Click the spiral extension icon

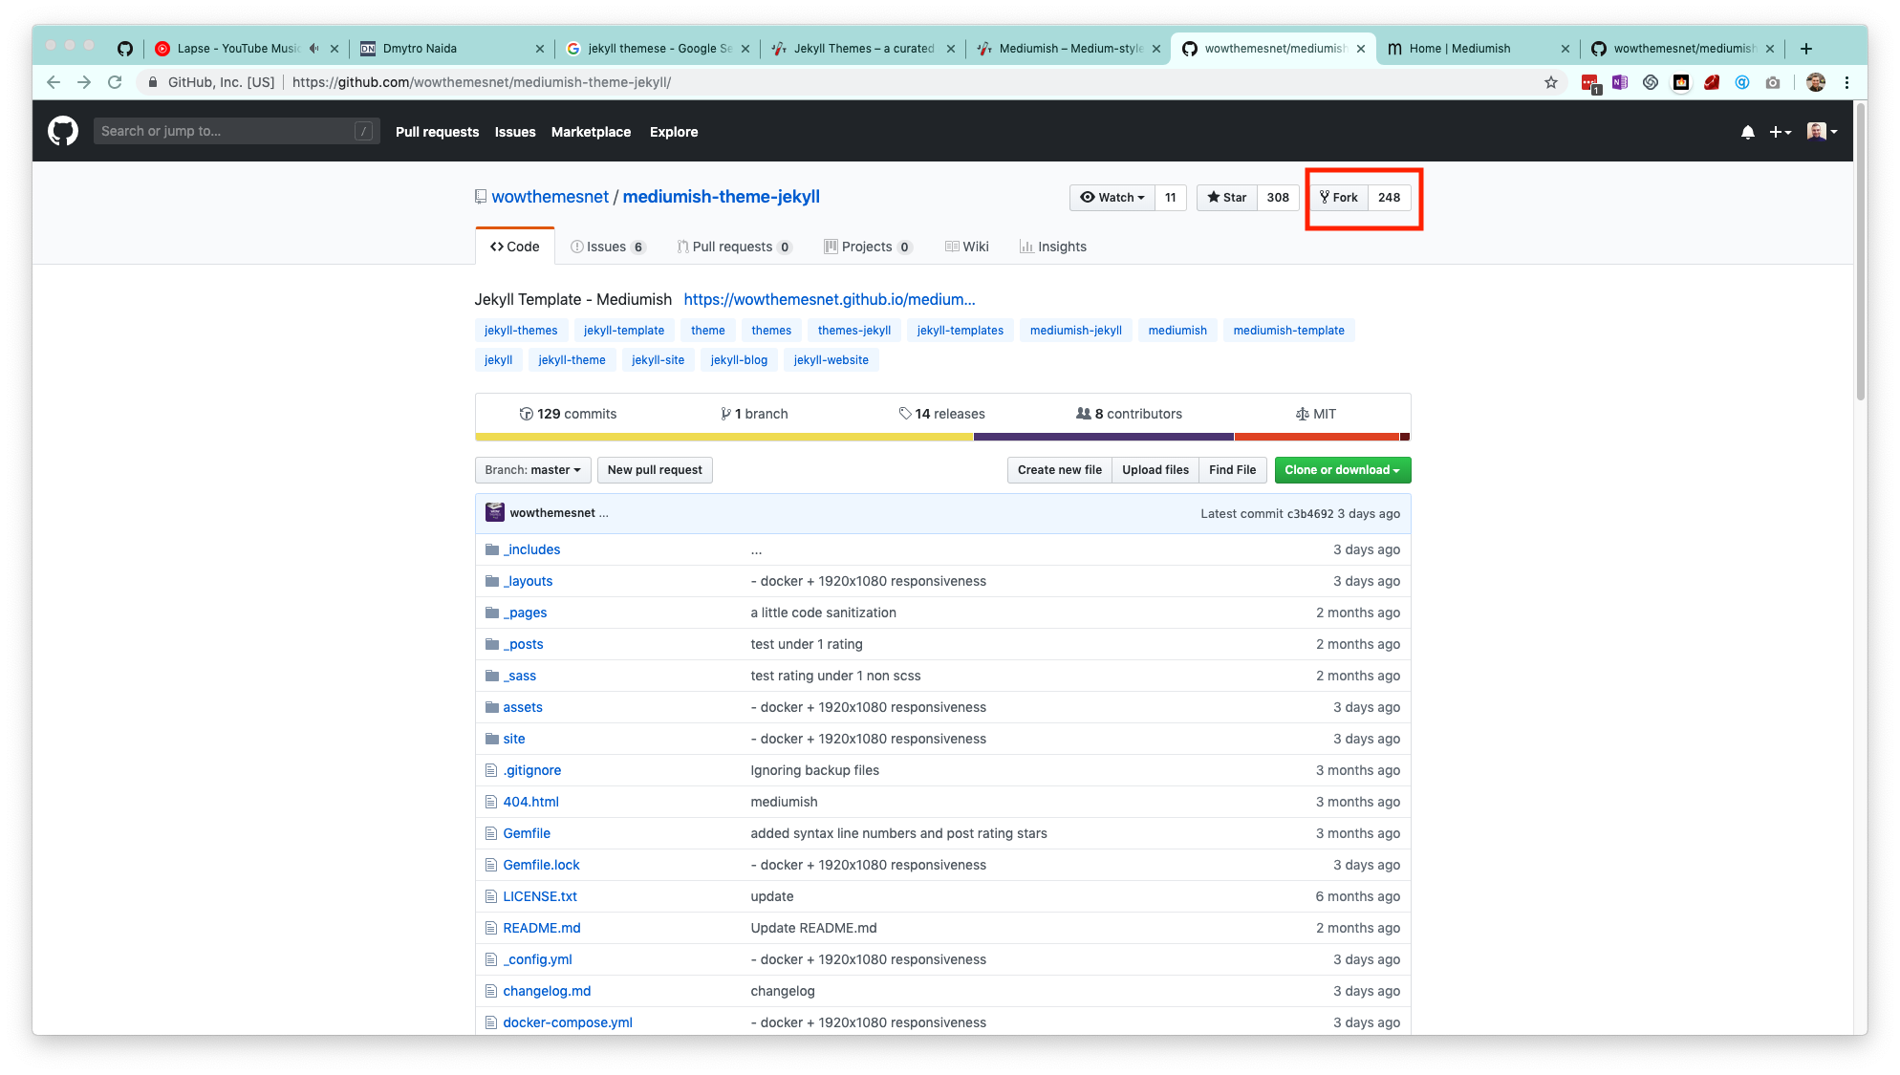click(1651, 82)
